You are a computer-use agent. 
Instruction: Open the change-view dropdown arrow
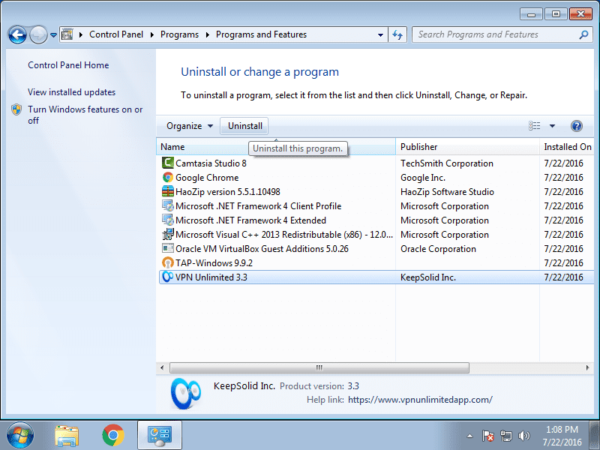coord(552,125)
